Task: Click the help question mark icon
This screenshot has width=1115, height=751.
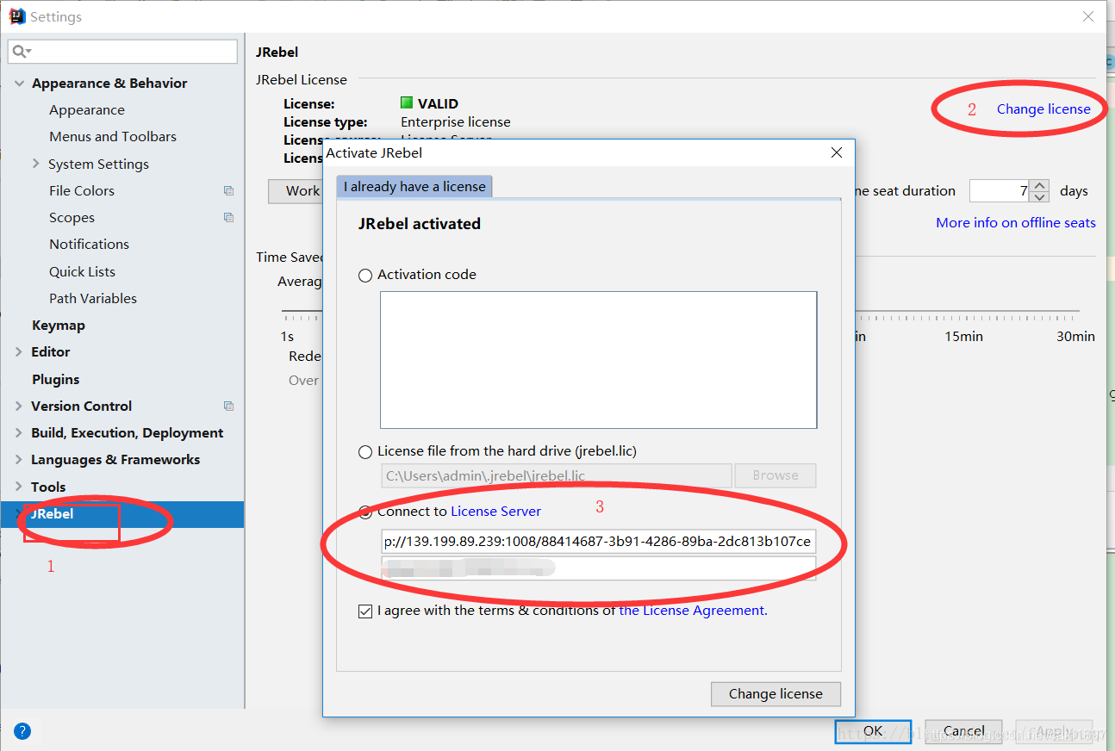Action: coord(22,731)
